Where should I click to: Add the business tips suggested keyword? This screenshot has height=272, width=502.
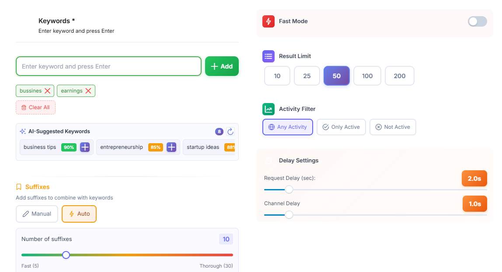coord(84,147)
